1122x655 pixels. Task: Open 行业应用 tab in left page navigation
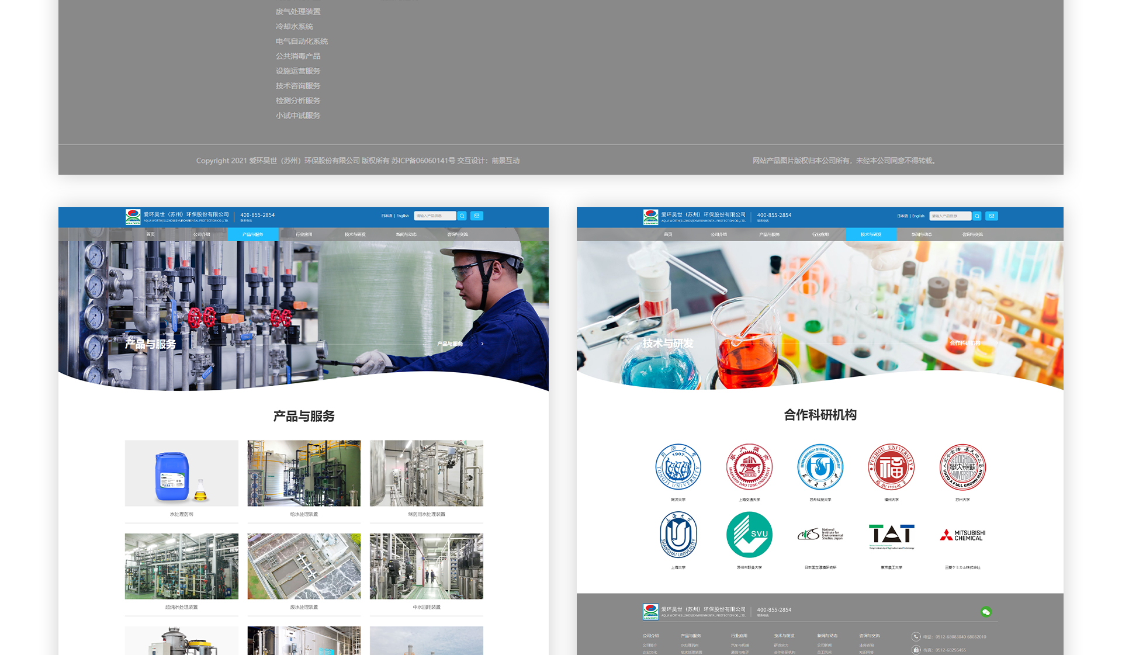pos(304,234)
